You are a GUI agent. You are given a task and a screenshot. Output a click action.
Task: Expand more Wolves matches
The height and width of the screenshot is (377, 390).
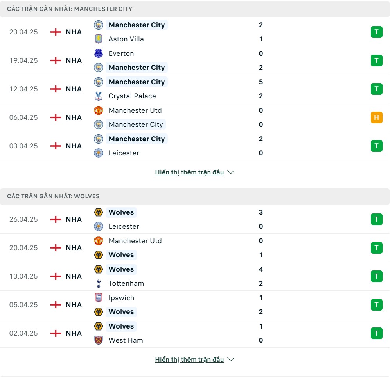[x=189, y=359]
